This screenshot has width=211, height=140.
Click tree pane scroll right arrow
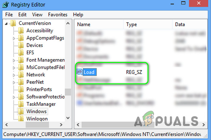click(x=61, y=125)
